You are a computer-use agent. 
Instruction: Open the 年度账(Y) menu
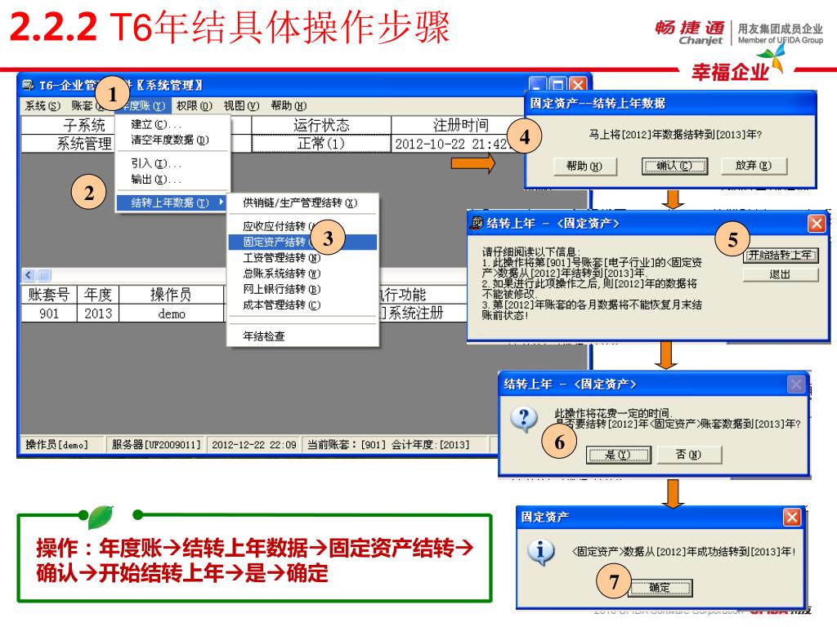[143, 105]
